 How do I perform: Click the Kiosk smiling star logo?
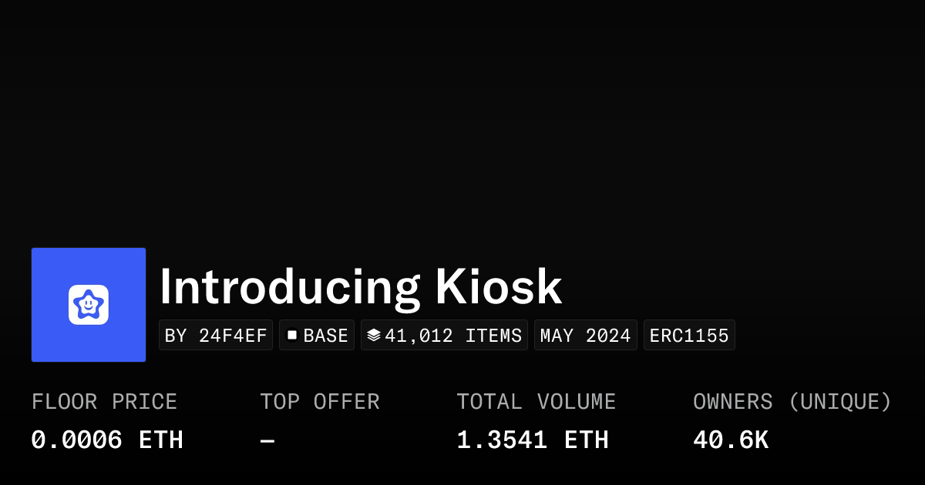click(88, 305)
